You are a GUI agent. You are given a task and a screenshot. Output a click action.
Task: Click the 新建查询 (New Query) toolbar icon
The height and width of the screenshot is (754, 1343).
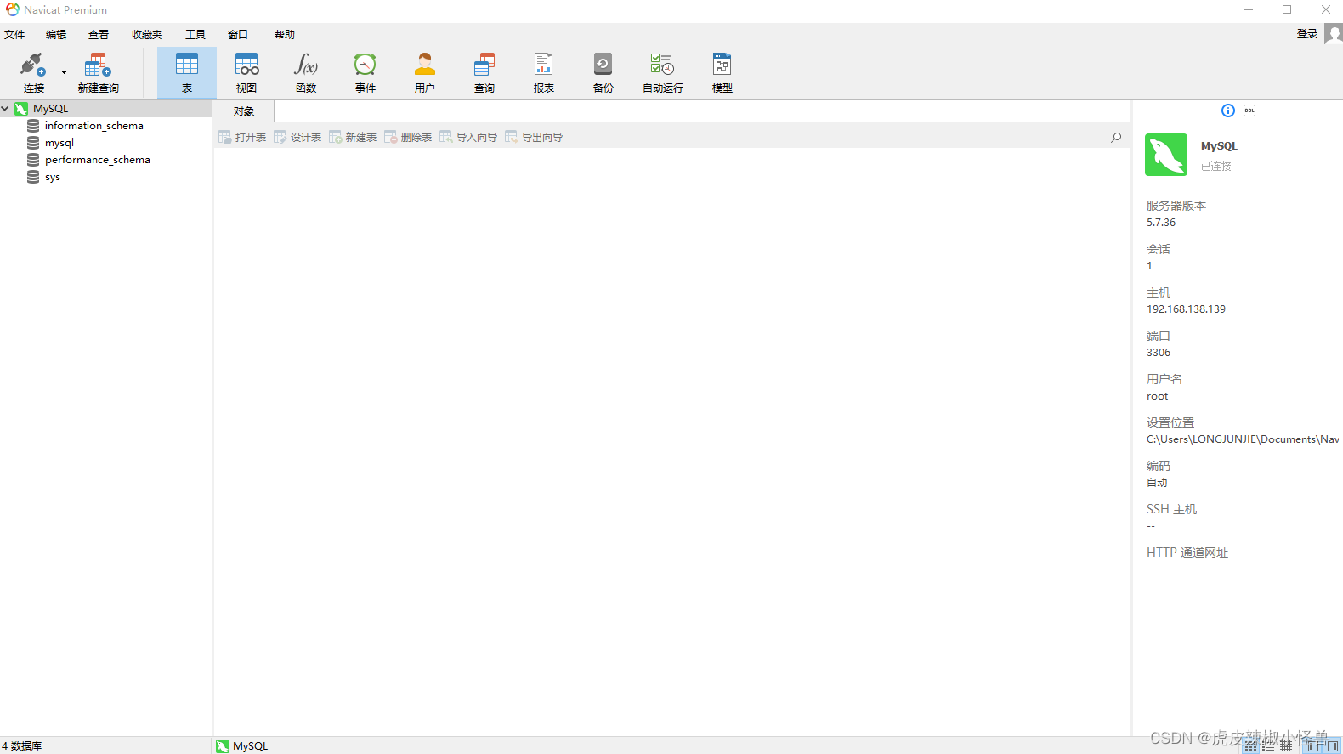(98, 72)
